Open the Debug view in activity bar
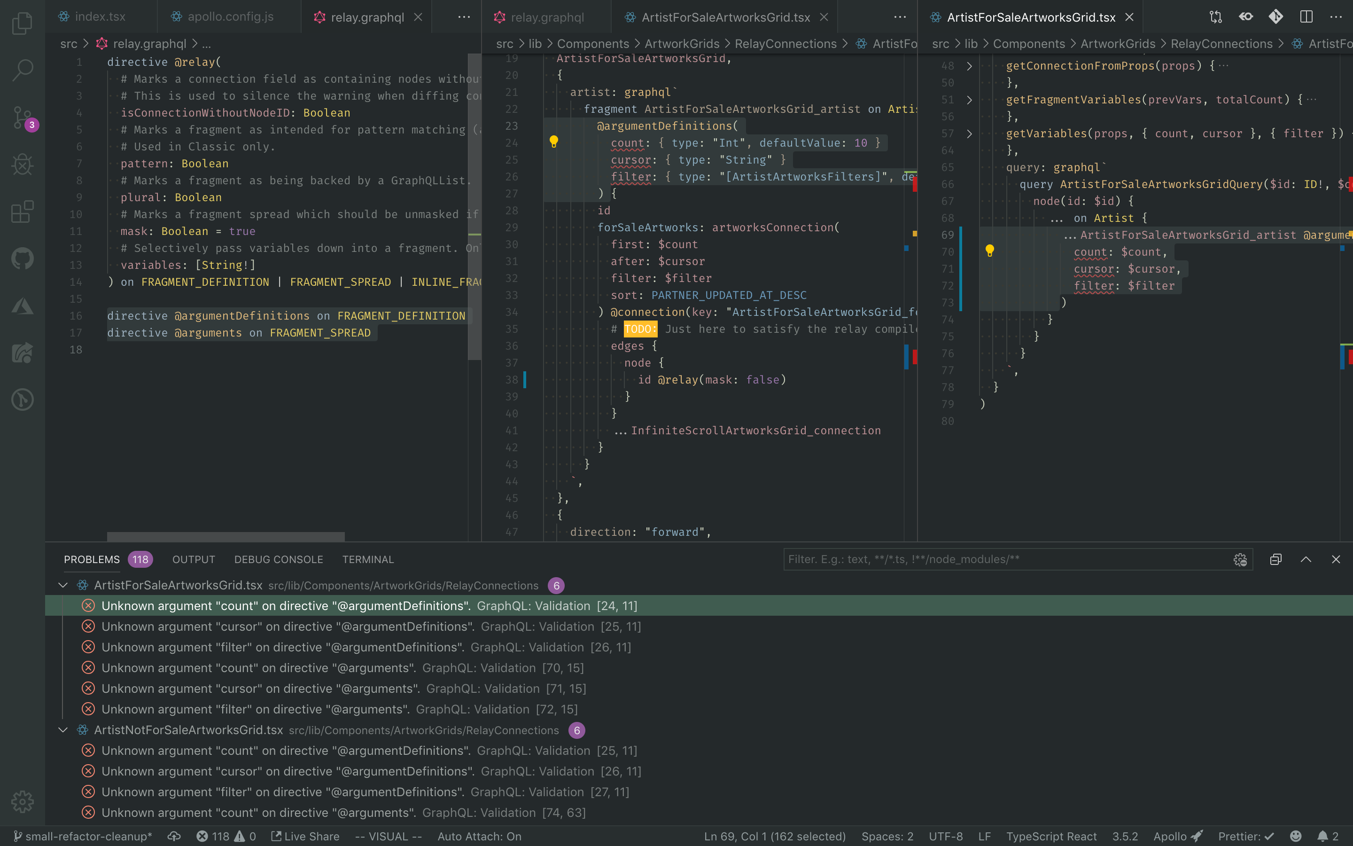 pyautogui.click(x=23, y=164)
